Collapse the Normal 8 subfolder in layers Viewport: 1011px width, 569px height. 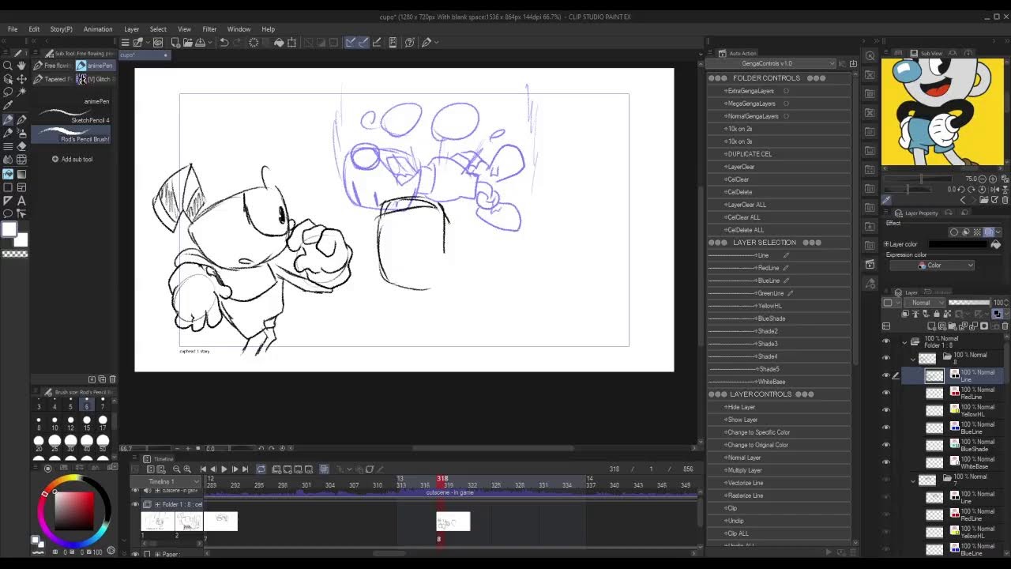coord(914,358)
